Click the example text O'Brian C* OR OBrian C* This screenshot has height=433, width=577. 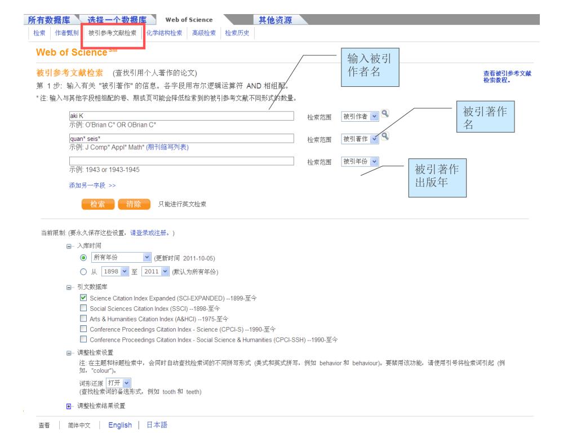121,125
